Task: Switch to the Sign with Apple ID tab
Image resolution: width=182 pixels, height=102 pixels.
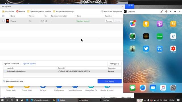Action: click(x=29, y=63)
